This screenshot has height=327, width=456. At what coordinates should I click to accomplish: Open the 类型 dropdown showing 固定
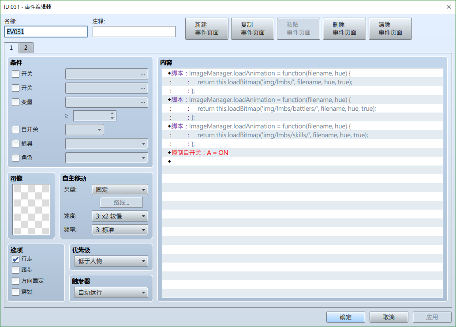point(120,190)
